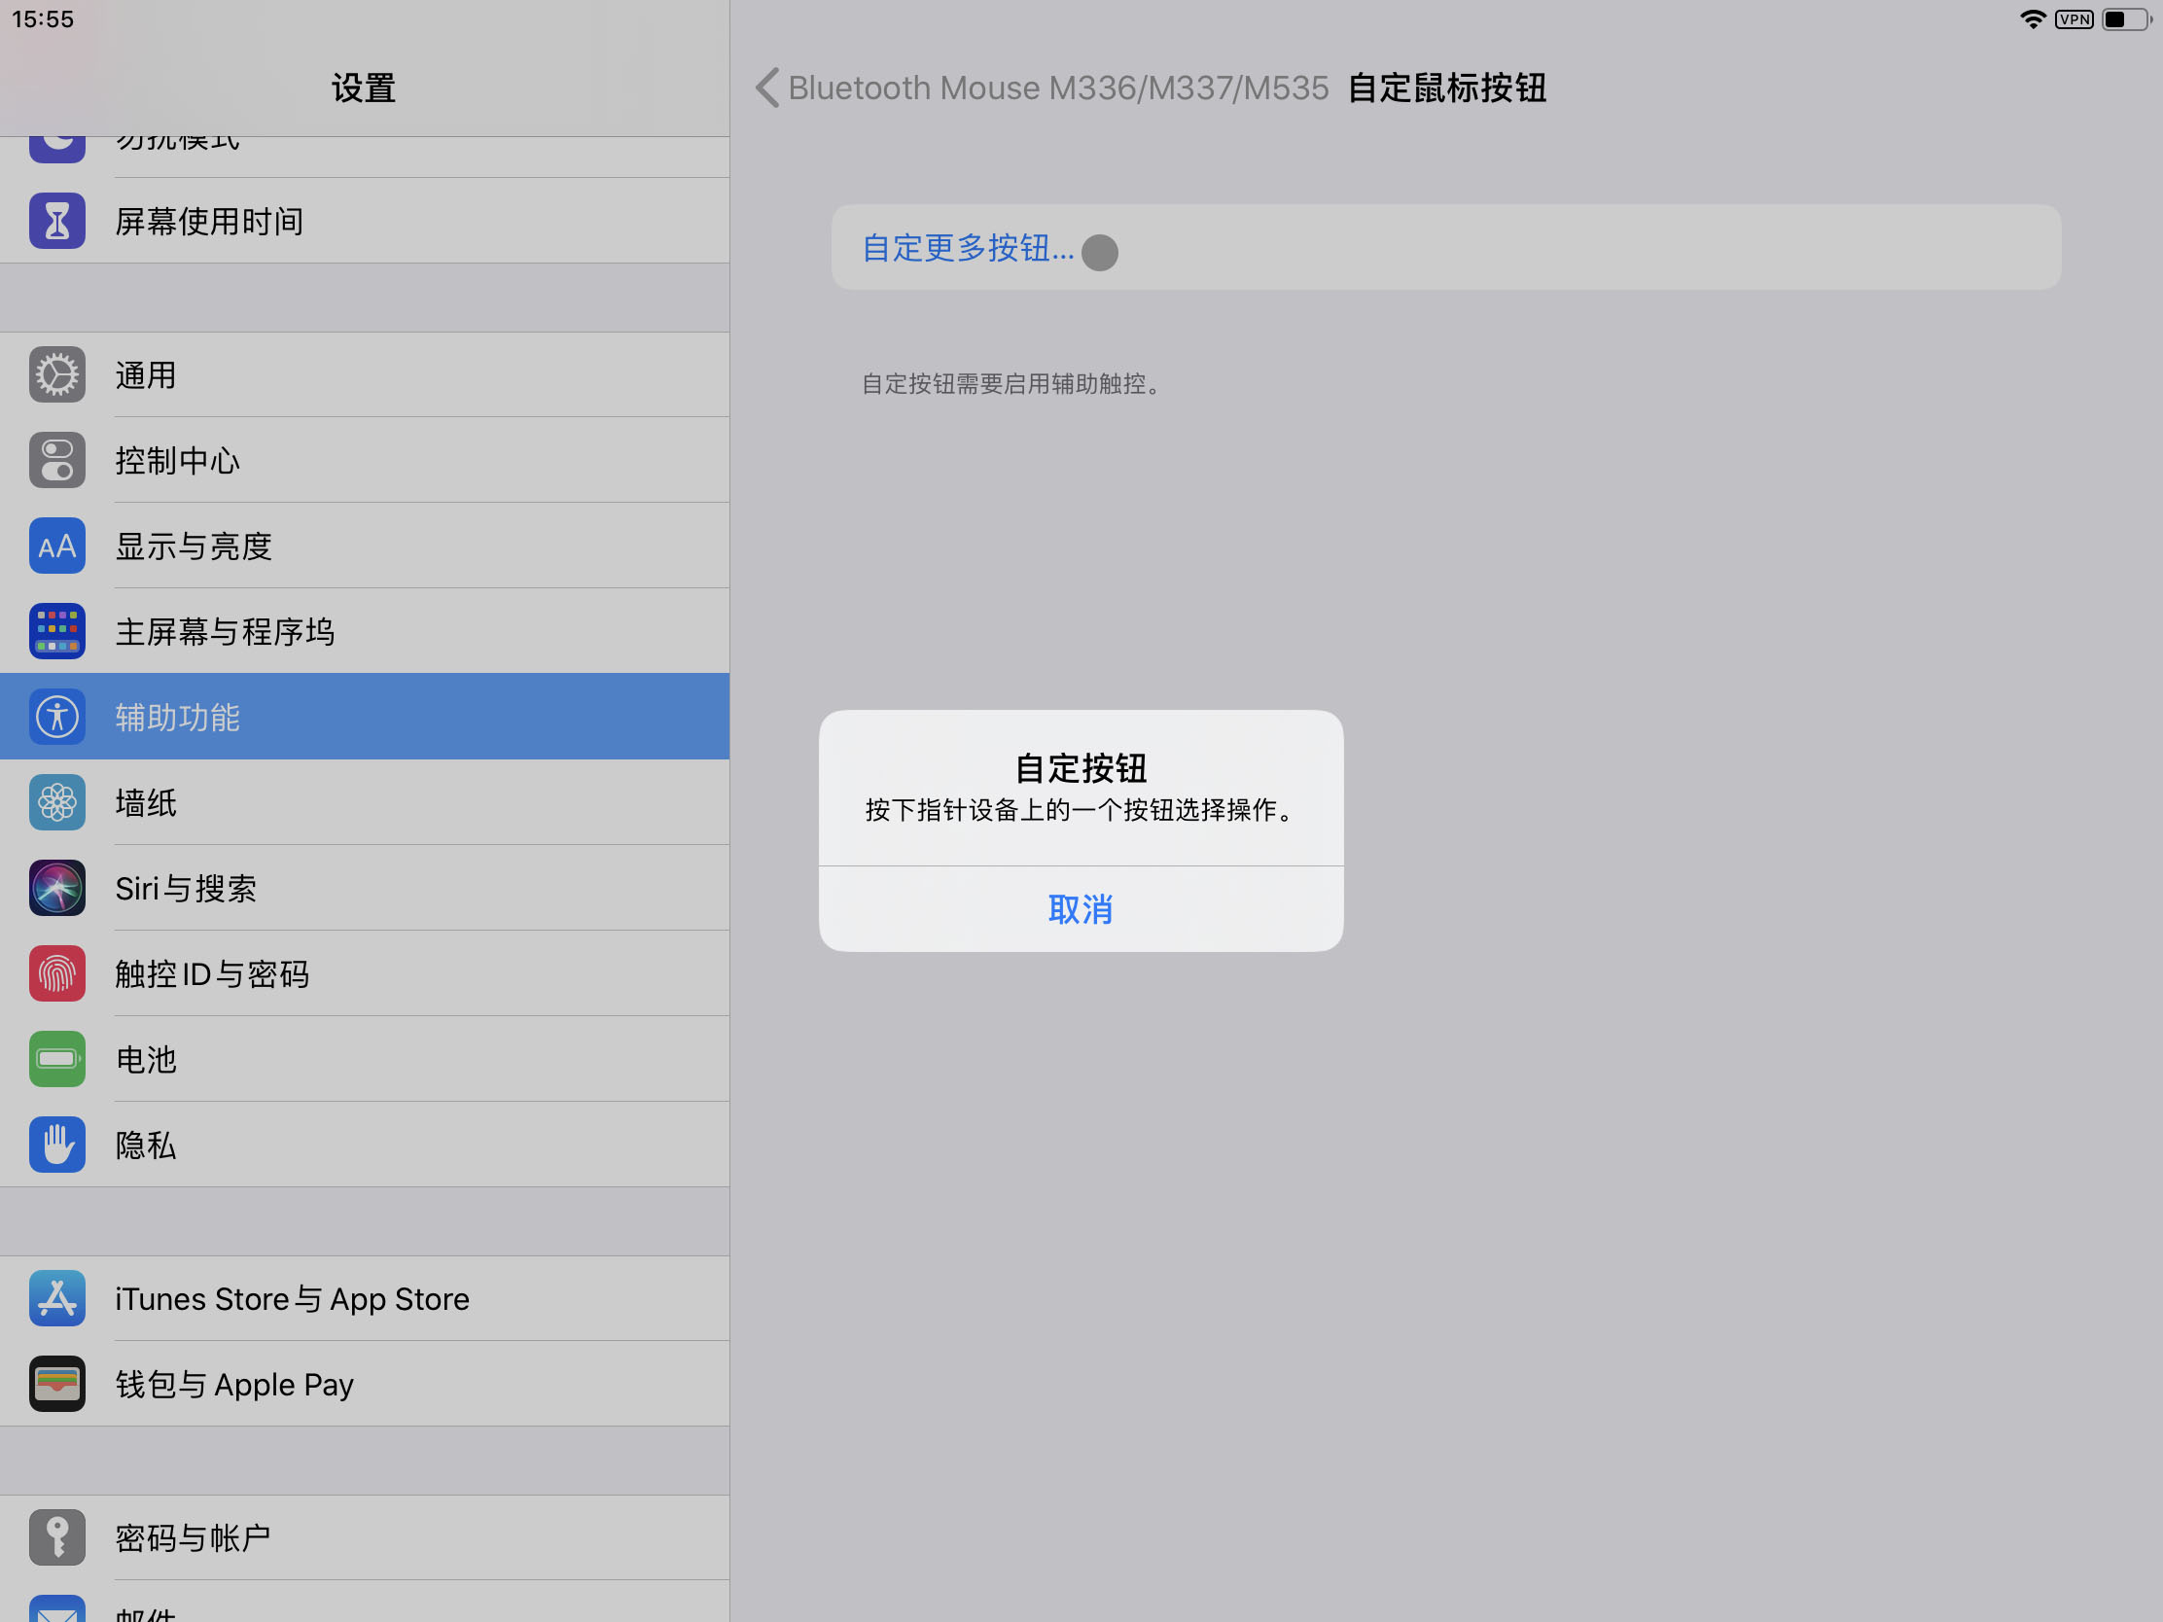Screen dimensions: 2163x1622
Task: Click the 密码与帐户 key icon
Action: (x=56, y=1537)
